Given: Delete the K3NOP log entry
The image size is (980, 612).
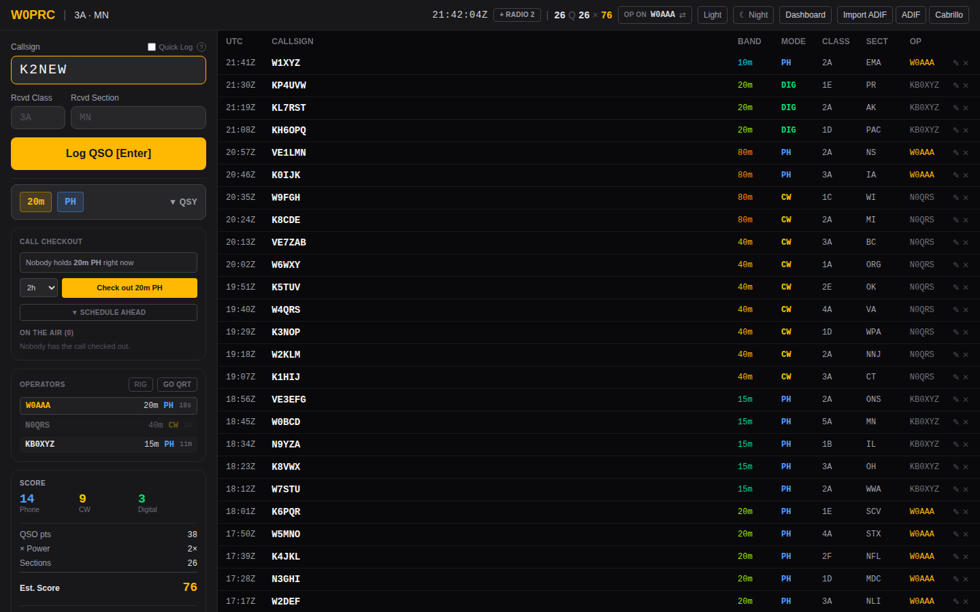Looking at the screenshot, I should [x=966, y=333].
